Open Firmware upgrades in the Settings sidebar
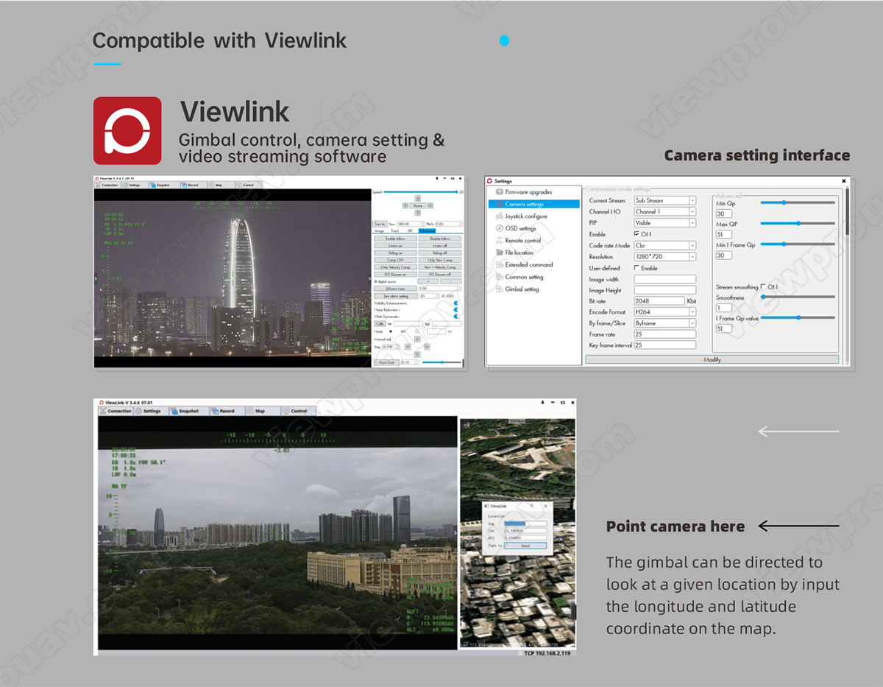883x687 pixels. [528, 192]
